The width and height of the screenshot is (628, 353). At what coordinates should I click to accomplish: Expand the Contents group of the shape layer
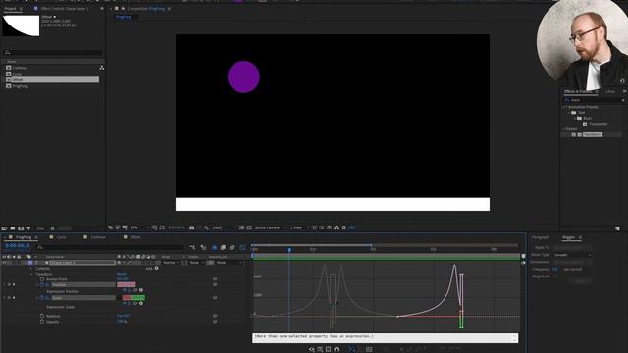pyautogui.click(x=32, y=269)
